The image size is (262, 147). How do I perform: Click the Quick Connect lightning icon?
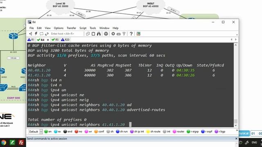(36, 34)
